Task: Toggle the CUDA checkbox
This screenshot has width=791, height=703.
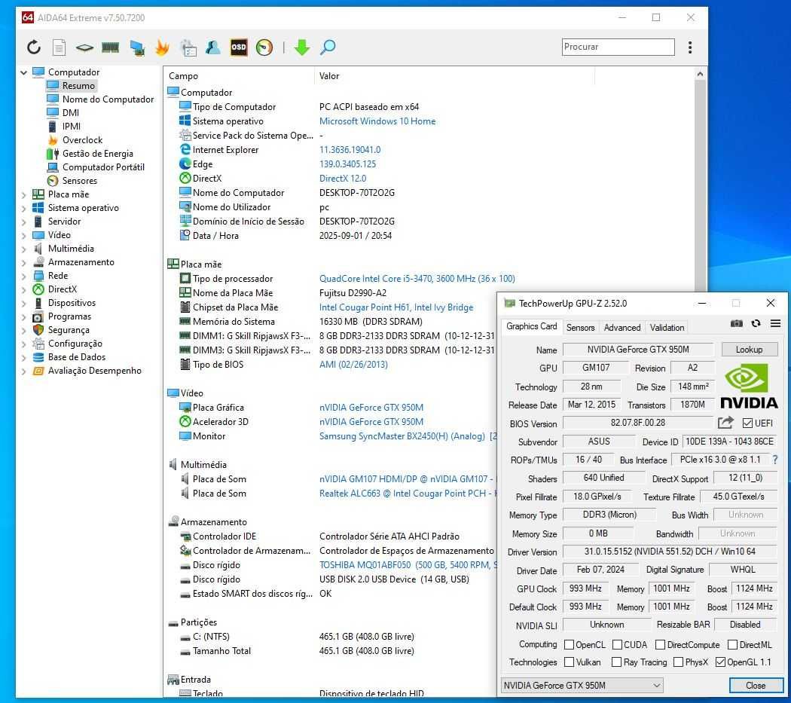Action: coord(617,644)
